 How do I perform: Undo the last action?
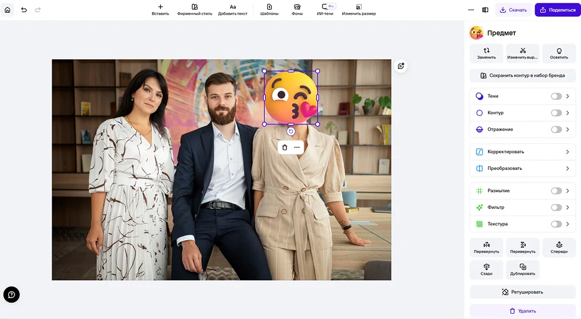(24, 10)
